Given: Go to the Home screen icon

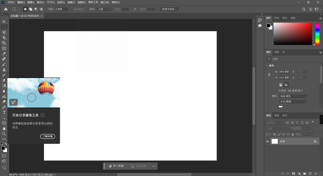Looking at the screenshot, I should (6, 9).
